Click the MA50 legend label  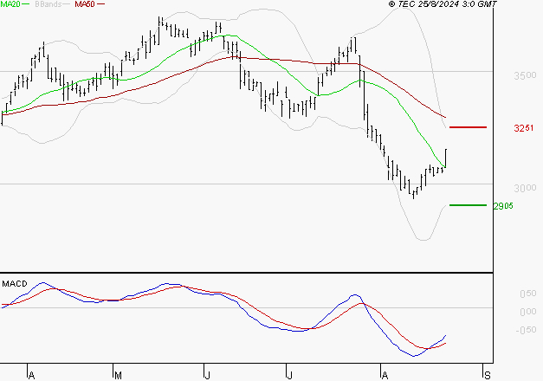(x=85, y=4)
